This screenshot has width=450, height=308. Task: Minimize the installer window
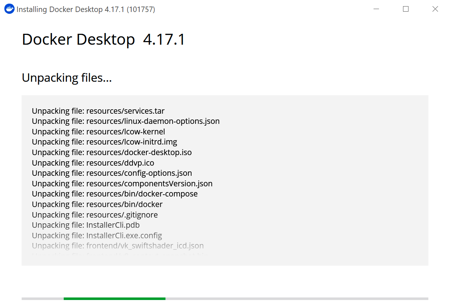tap(376, 9)
